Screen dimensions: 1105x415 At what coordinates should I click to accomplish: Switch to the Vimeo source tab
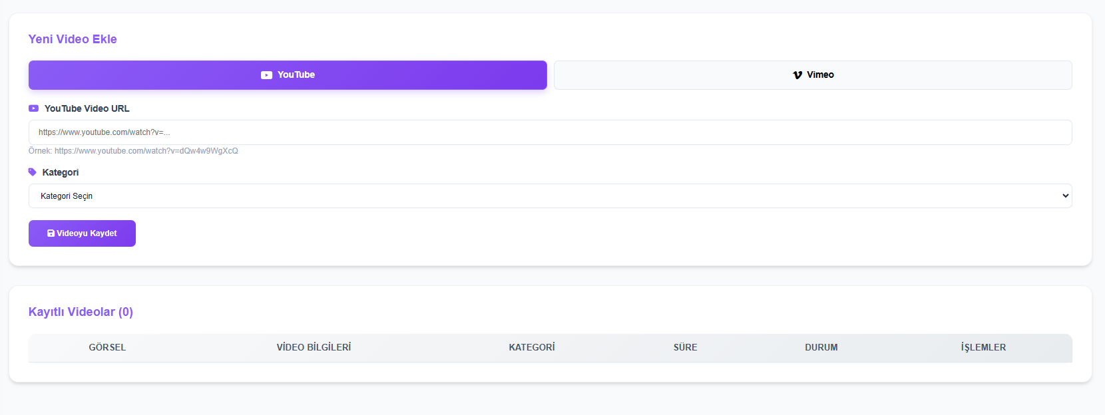coord(813,75)
